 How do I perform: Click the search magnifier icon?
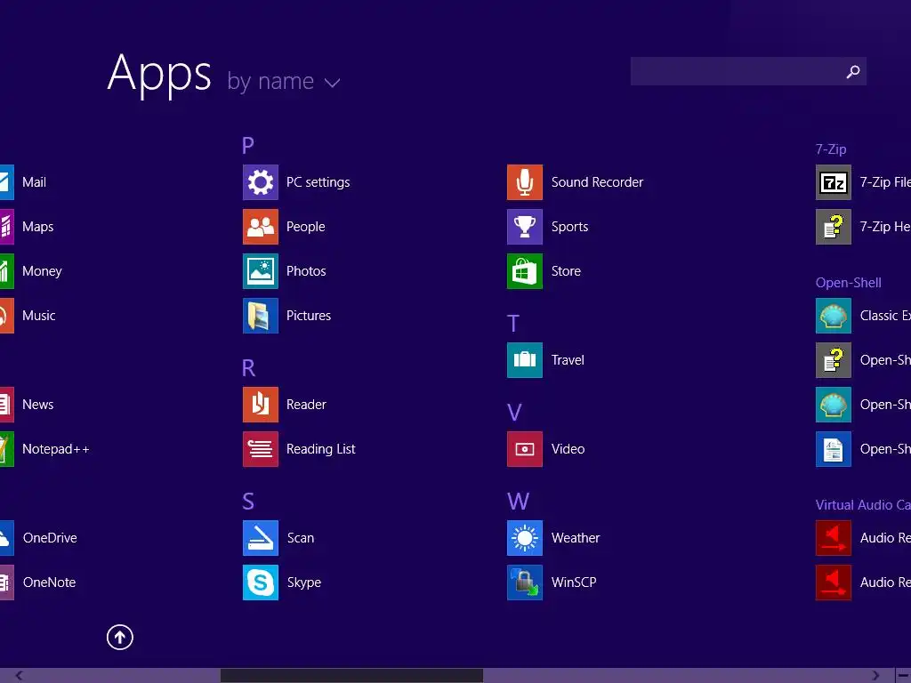click(853, 71)
